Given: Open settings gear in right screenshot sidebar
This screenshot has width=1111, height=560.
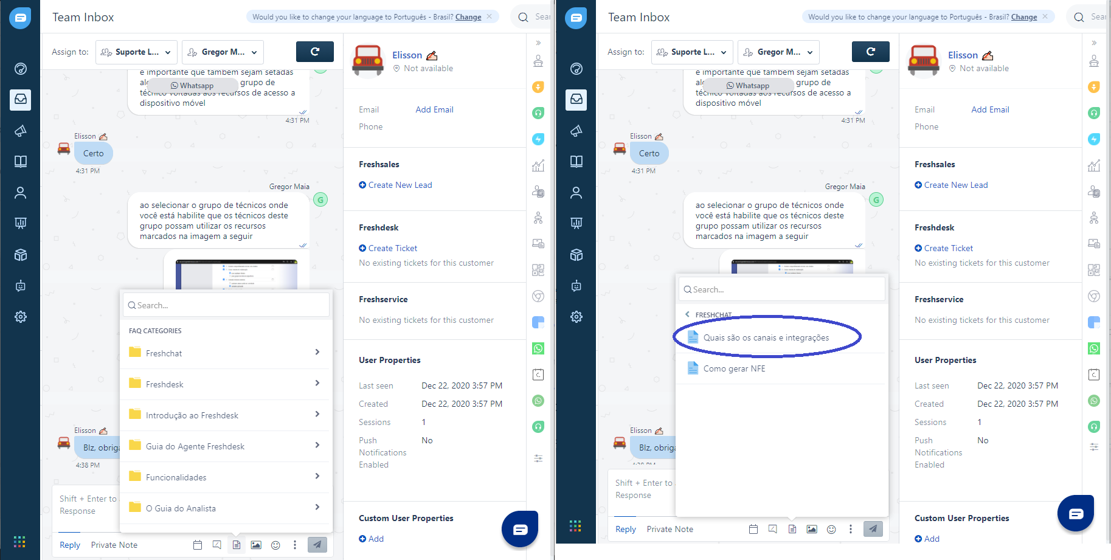Looking at the screenshot, I should (x=576, y=317).
